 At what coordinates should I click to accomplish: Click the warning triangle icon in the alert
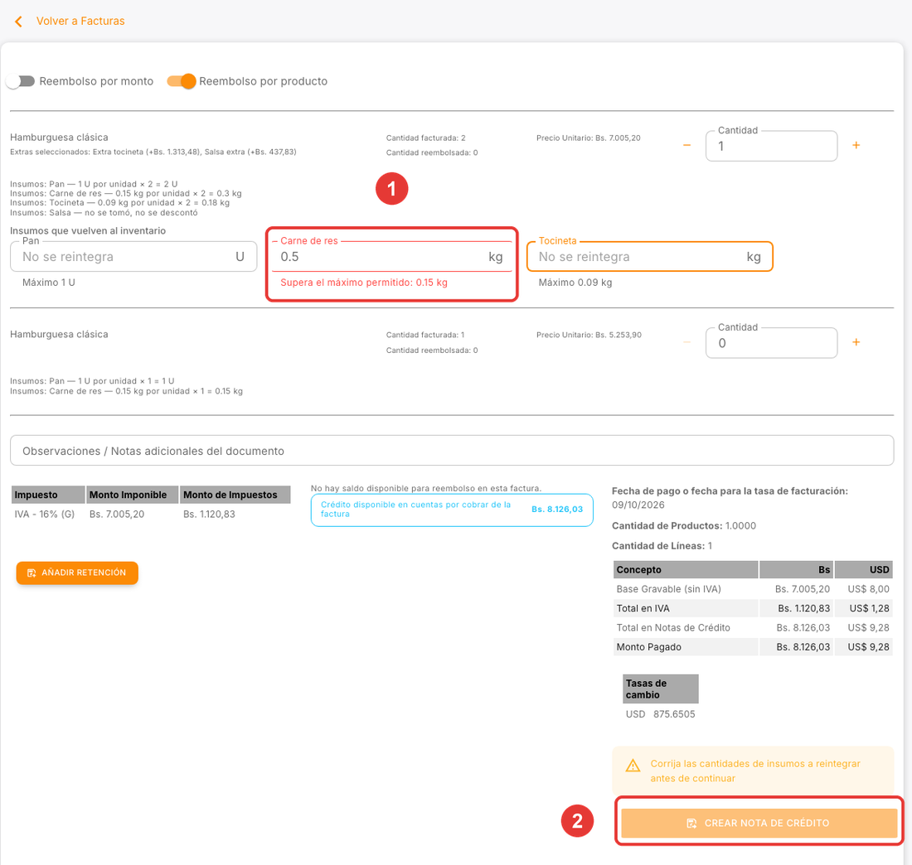coord(633,766)
